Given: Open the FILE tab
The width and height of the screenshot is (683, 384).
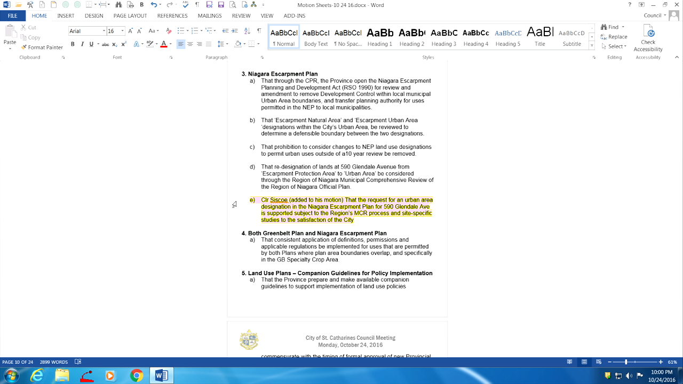Looking at the screenshot, I should (x=12, y=16).
